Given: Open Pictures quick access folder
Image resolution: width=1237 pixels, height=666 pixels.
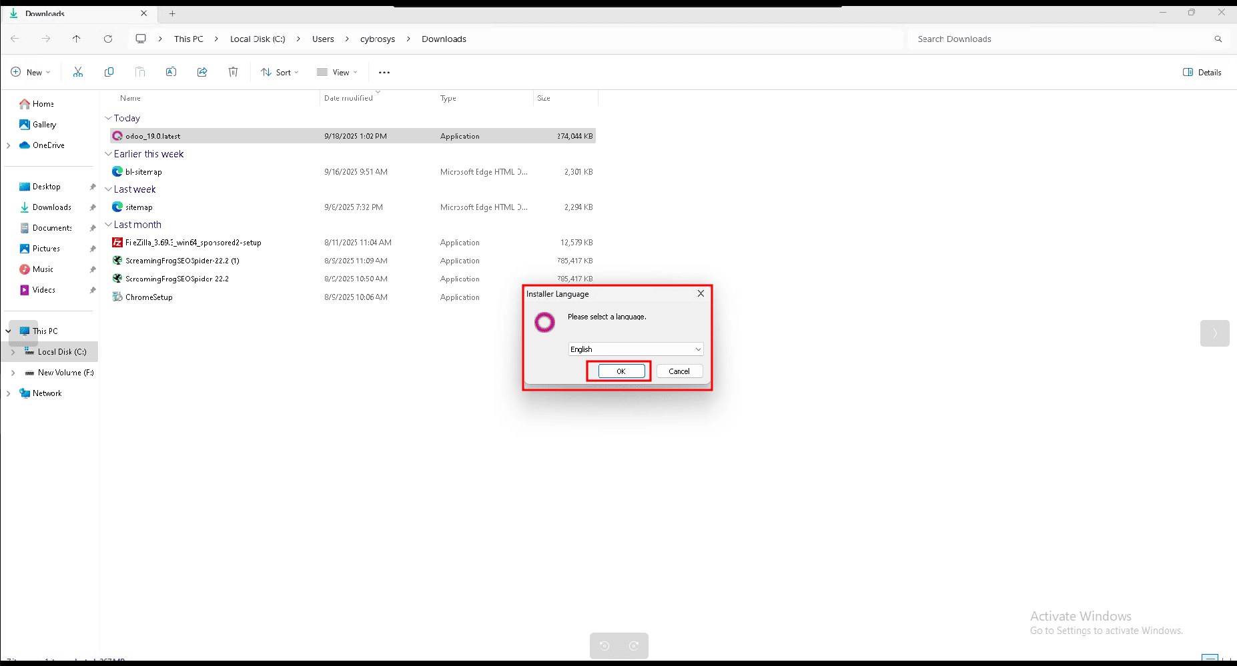Looking at the screenshot, I should (39, 249).
